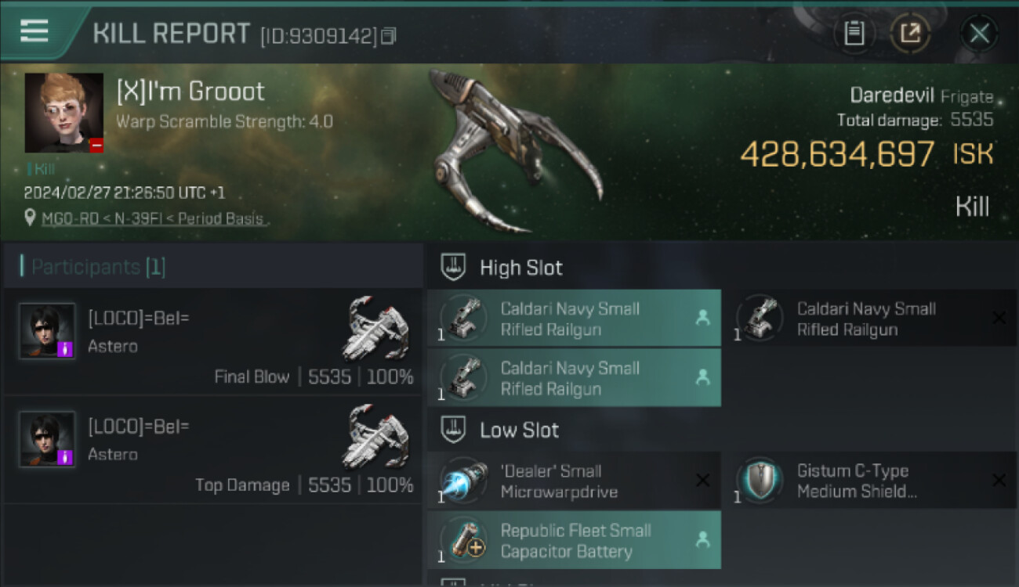This screenshot has width=1019, height=587.
Task: Select first Caldari Navy Small Rifled Railgun
Action: point(574,319)
